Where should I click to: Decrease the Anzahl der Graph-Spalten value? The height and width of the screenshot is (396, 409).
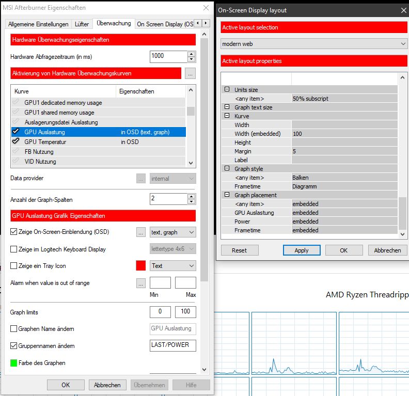point(192,202)
